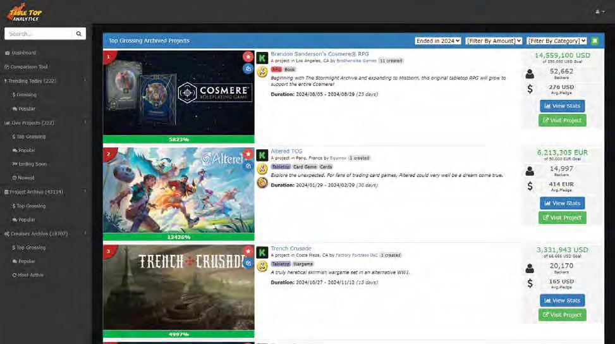Viewport: 615px width, 344px height.
Task: Favorite Trench Crusade with star icon
Action: point(248,252)
